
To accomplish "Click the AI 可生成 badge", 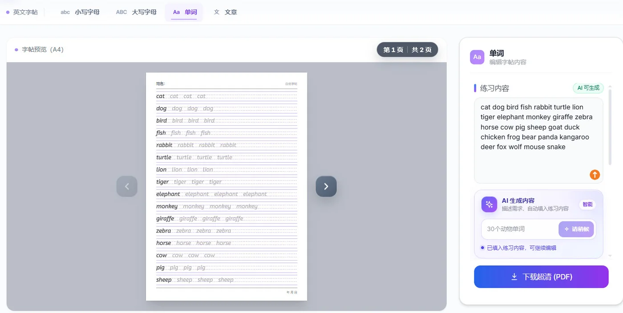I will (588, 88).
